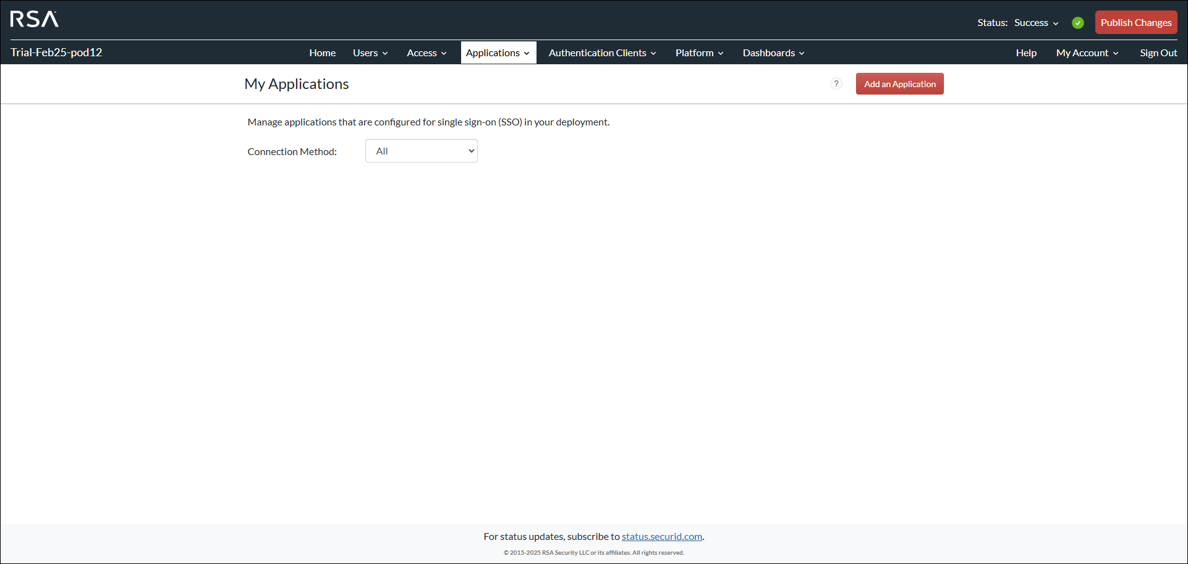Click the RSA logo
This screenshot has width=1188, height=564.
34,19
